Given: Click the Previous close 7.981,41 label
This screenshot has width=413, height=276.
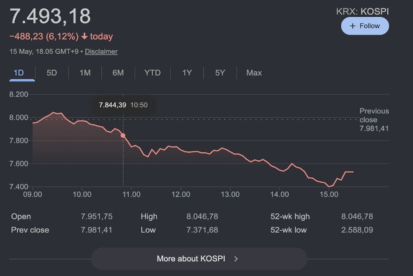Looking at the screenshot, I should pyautogui.click(x=374, y=120).
